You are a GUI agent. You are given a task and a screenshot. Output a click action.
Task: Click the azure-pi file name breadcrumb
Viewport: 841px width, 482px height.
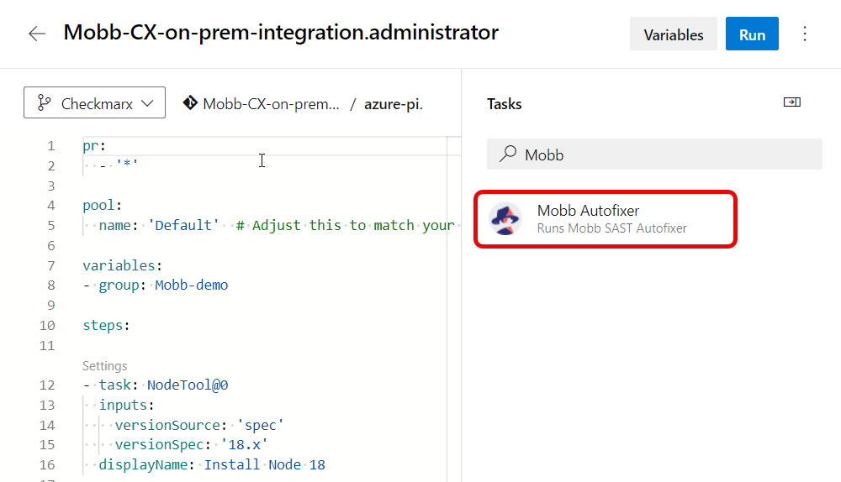tap(393, 104)
